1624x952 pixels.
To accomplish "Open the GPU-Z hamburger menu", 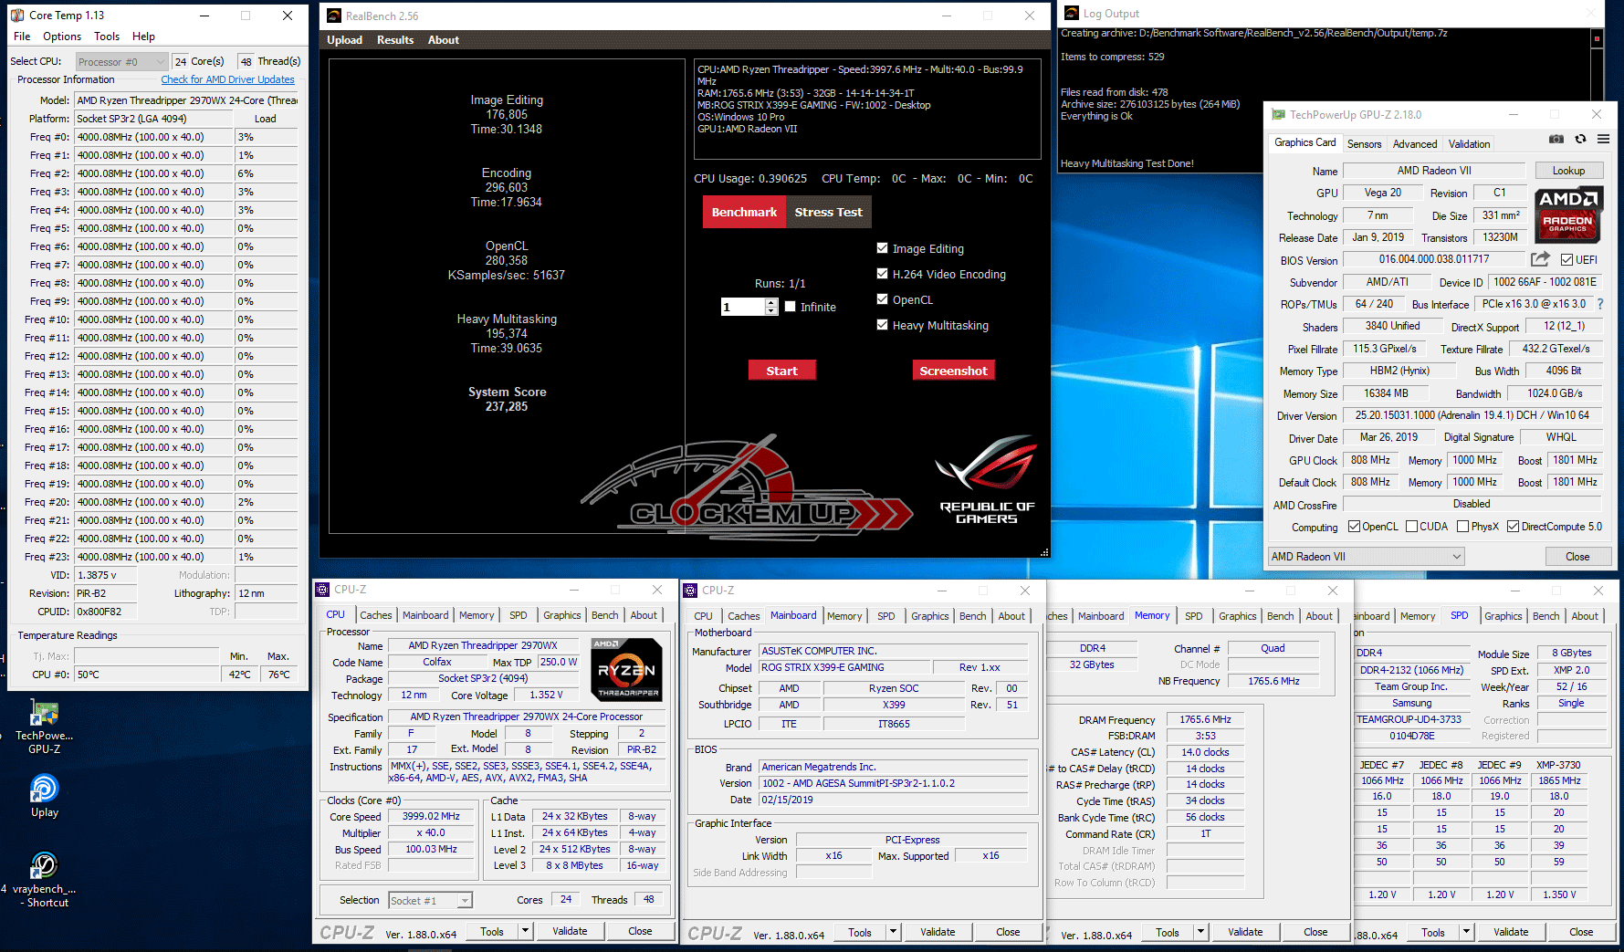I will click(1603, 140).
